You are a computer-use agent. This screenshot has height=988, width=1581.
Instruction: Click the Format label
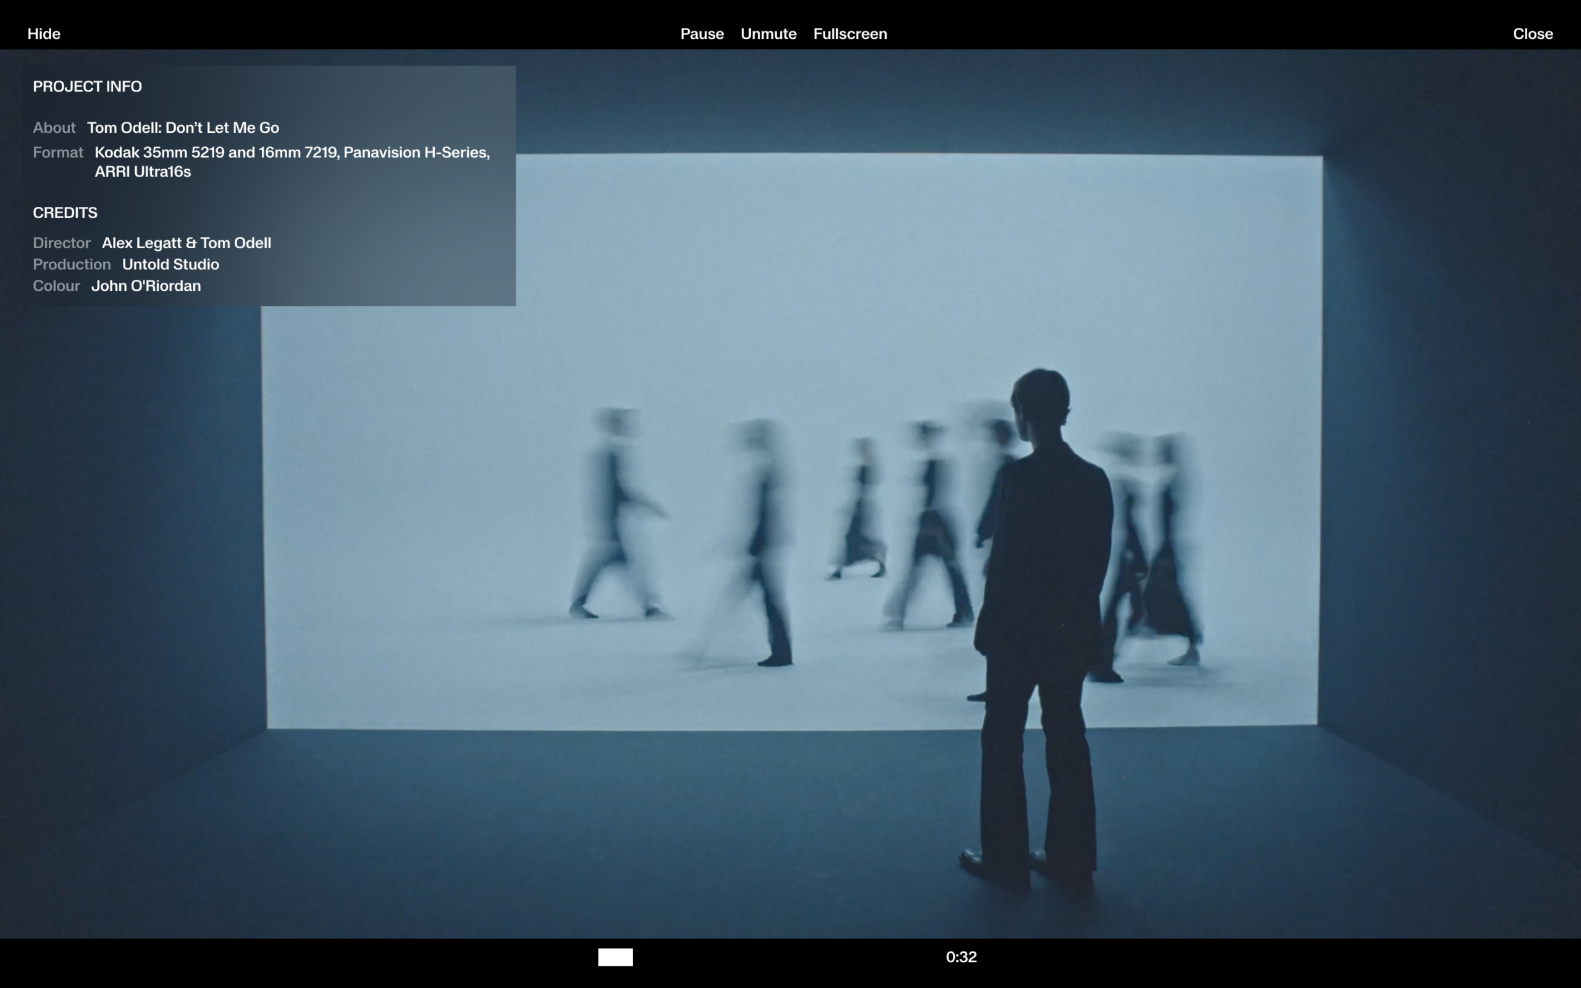pyautogui.click(x=58, y=153)
